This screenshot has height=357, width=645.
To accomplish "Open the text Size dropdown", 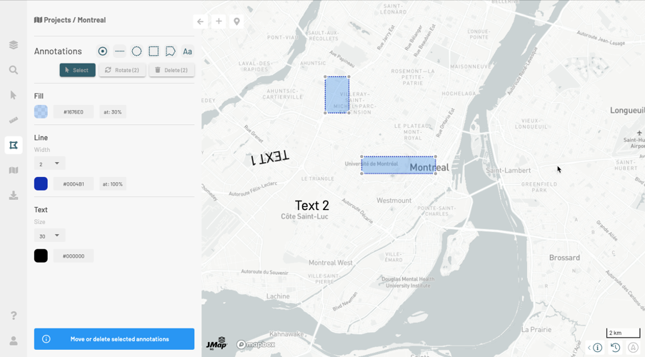I will pyautogui.click(x=49, y=236).
